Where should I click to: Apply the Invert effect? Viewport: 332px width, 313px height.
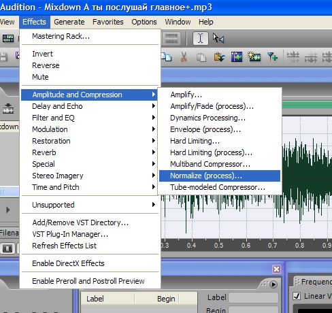coord(90,54)
